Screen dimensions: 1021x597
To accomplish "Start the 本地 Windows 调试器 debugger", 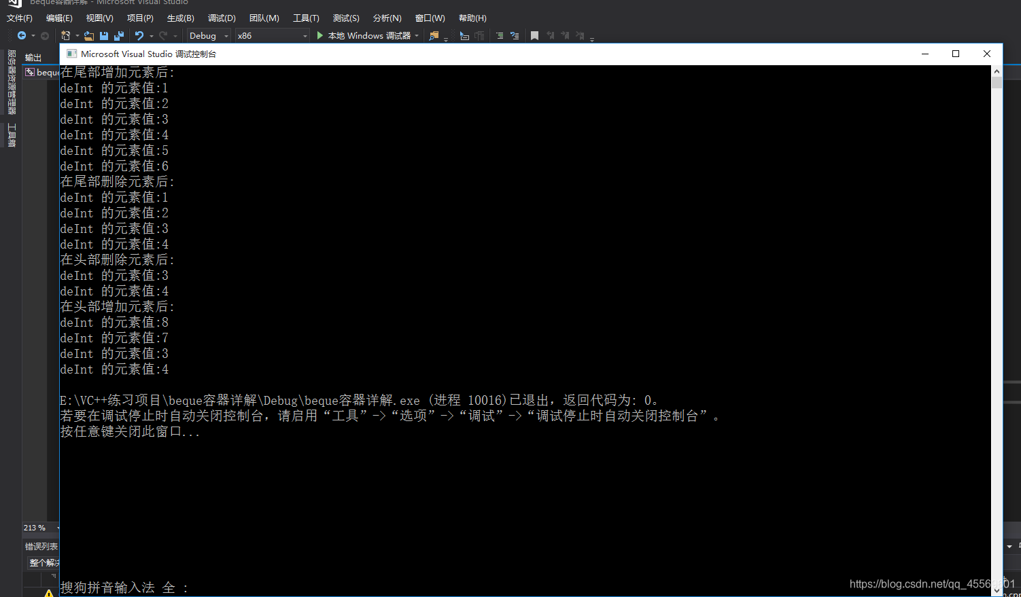I will [x=364, y=35].
